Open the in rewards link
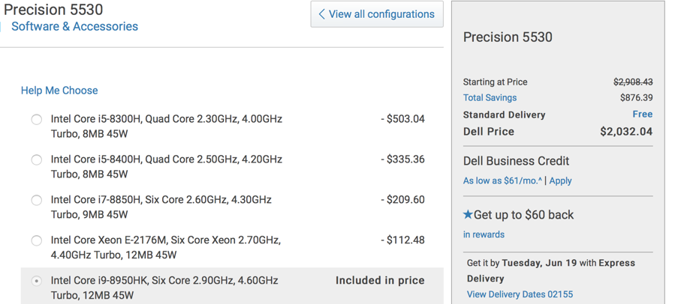 click(x=484, y=234)
